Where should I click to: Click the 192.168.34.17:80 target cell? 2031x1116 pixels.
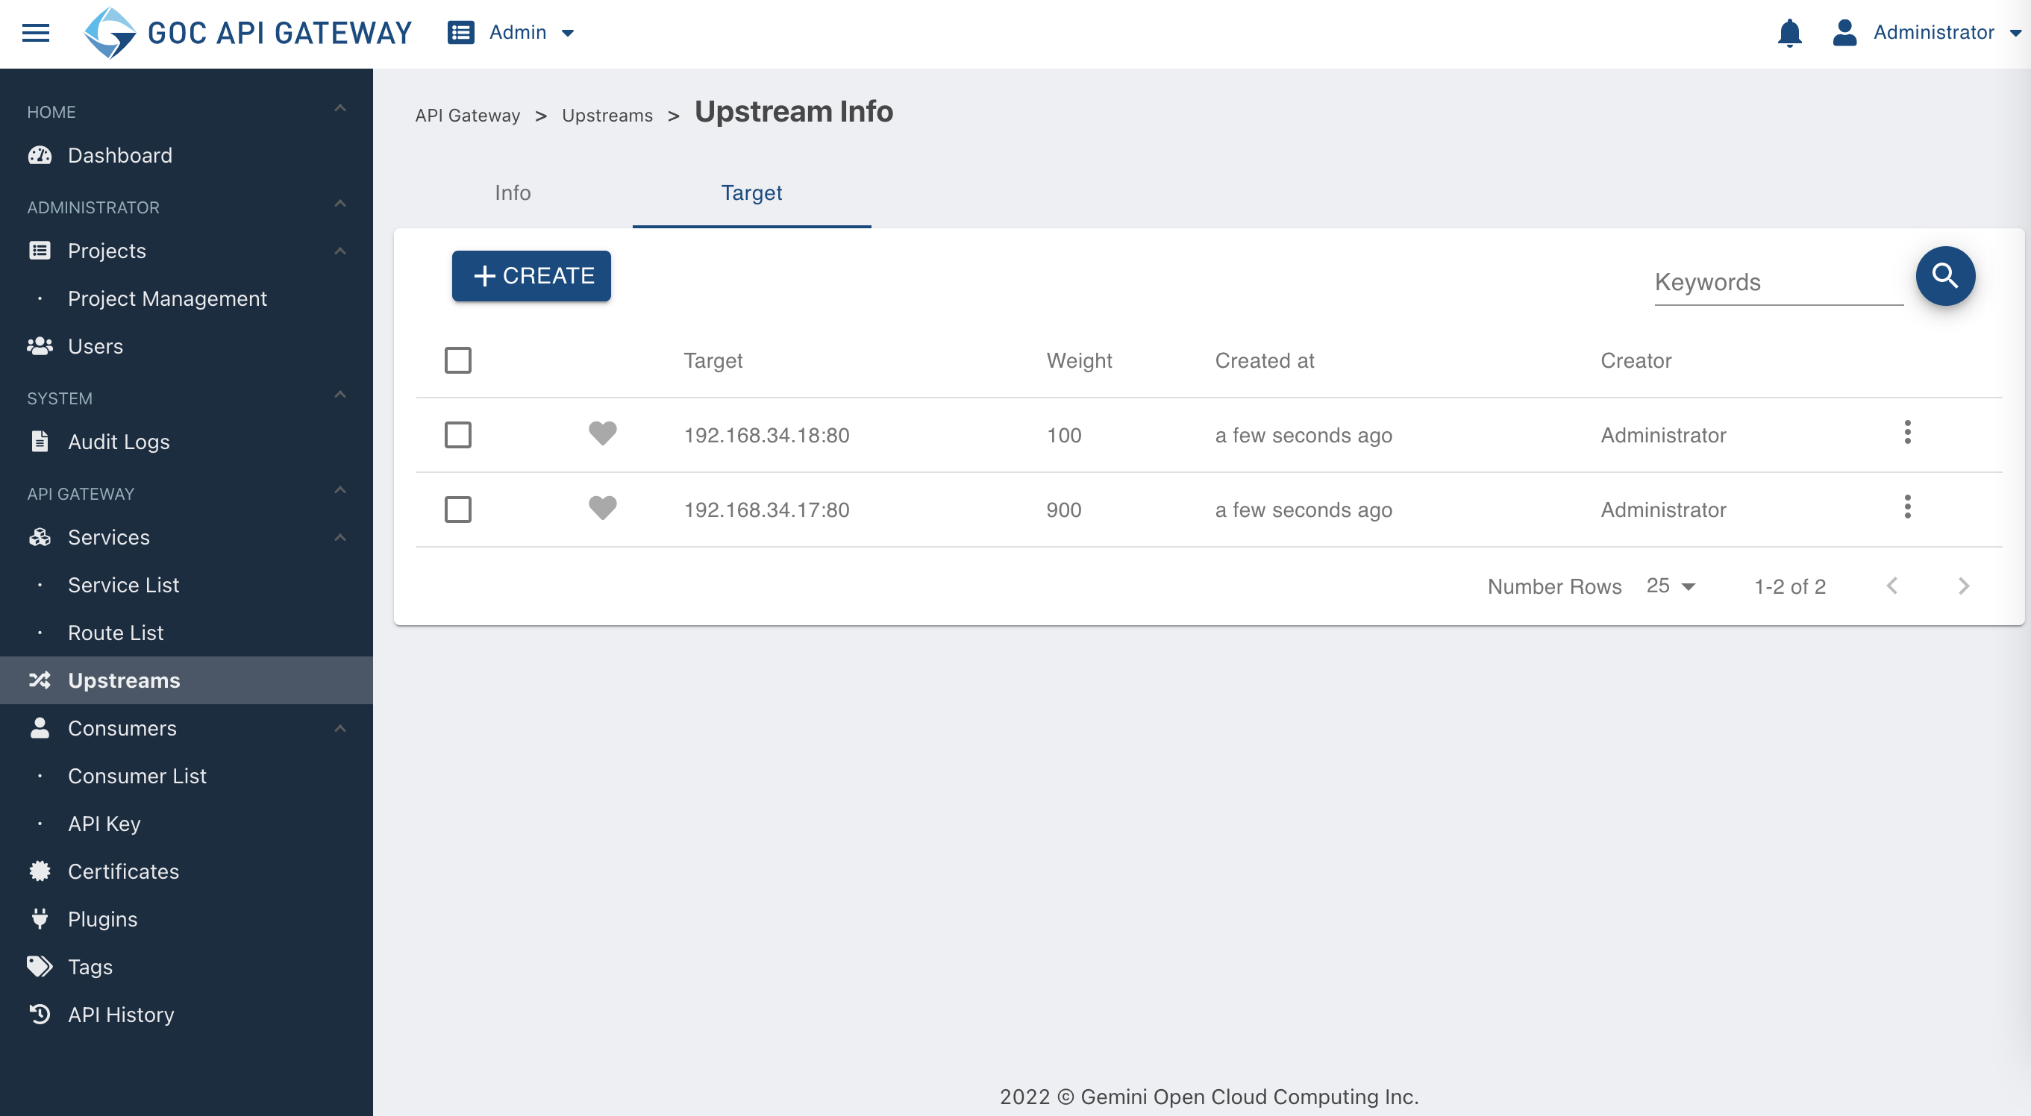click(766, 510)
